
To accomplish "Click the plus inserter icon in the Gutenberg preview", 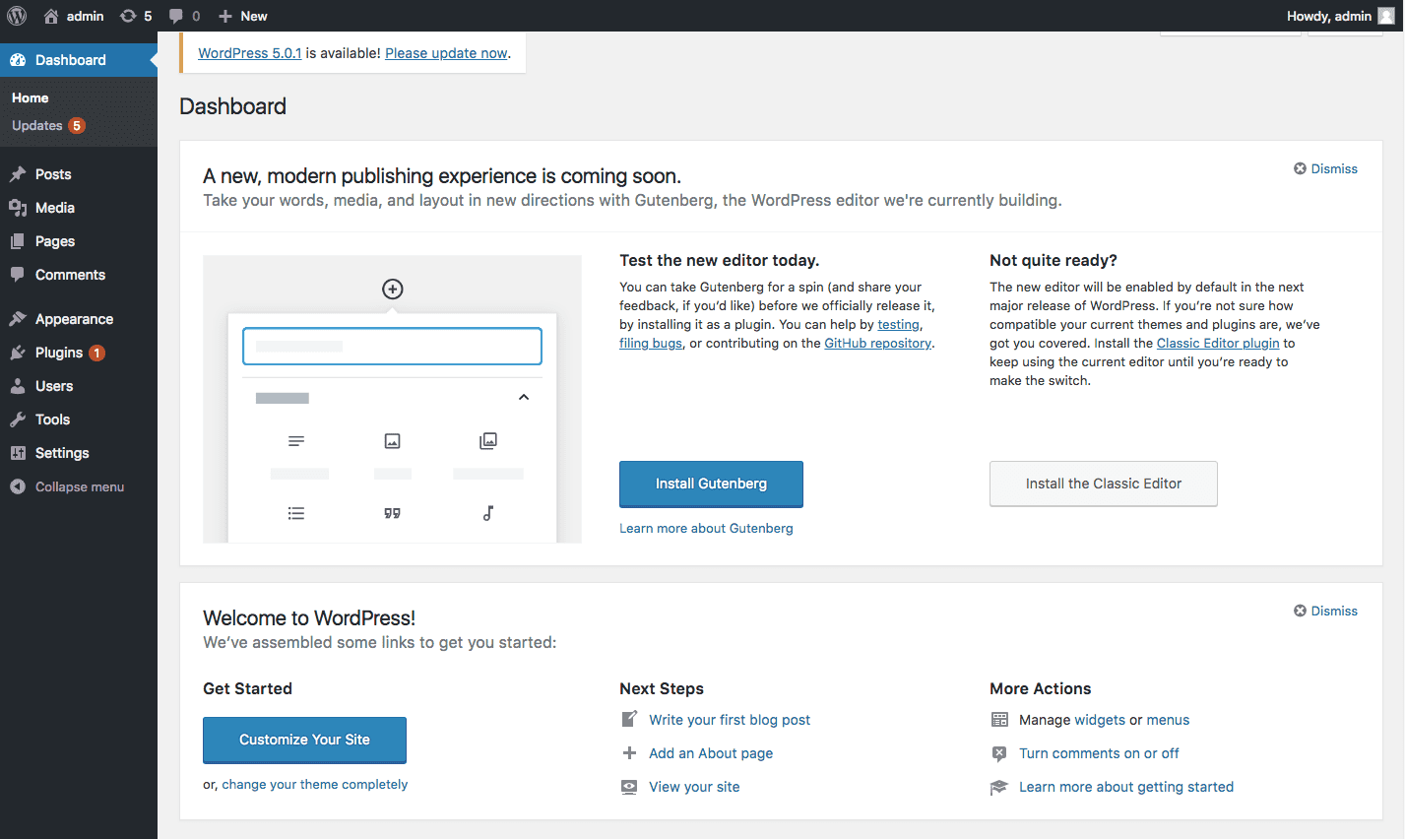I will 392,289.
